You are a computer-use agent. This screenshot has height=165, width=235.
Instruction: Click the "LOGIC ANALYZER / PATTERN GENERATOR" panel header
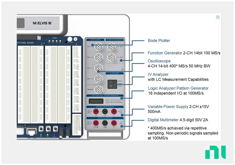coord(105,96)
